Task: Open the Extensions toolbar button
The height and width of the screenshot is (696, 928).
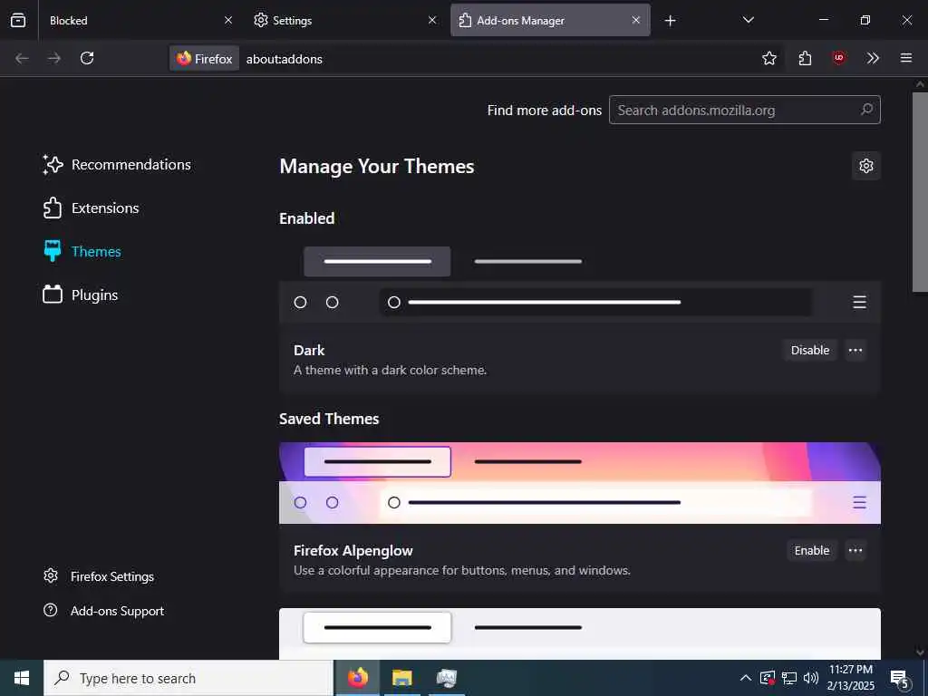Action: 805,58
